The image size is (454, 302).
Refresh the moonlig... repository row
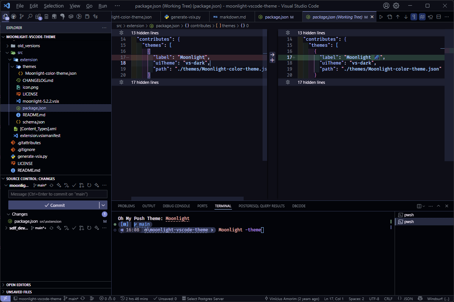tap(89, 185)
